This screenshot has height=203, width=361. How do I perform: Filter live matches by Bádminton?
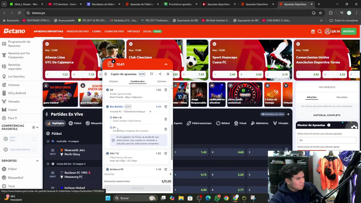259,123
